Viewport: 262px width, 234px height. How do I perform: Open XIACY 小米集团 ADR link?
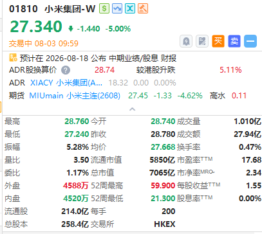(x=66, y=83)
